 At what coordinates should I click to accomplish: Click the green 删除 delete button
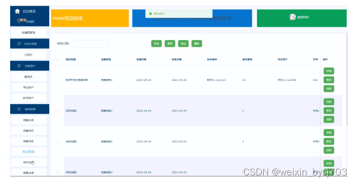click(197, 43)
